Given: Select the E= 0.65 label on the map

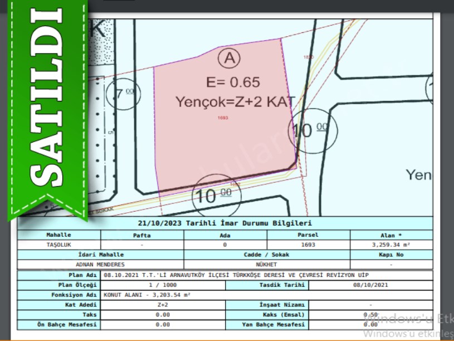Looking at the screenshot, I should coord(233,82).
